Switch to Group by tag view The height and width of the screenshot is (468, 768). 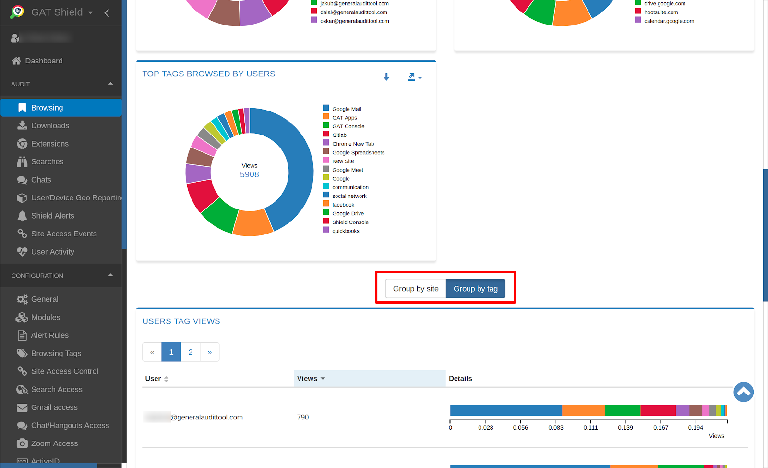476,289
